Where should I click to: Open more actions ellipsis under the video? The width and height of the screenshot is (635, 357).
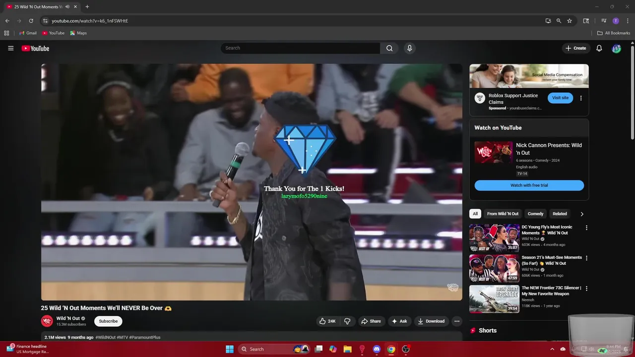click(457, 321)
